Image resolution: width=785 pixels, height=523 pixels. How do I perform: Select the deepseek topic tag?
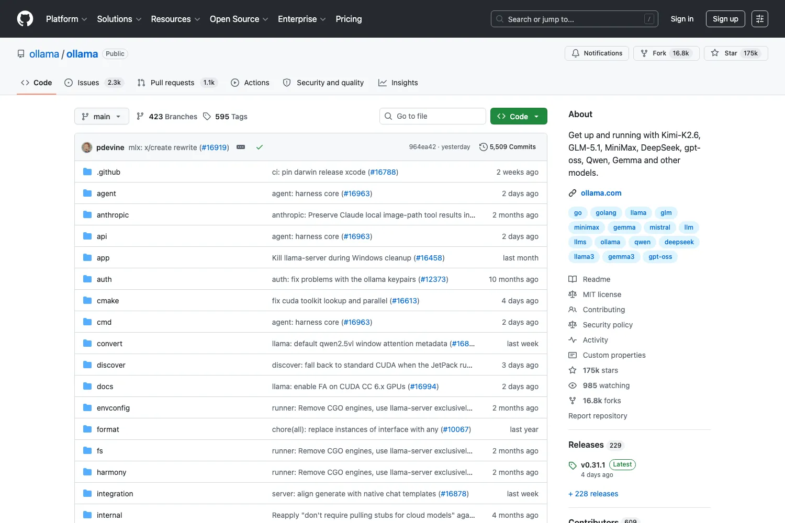click(x=679, y=242)
